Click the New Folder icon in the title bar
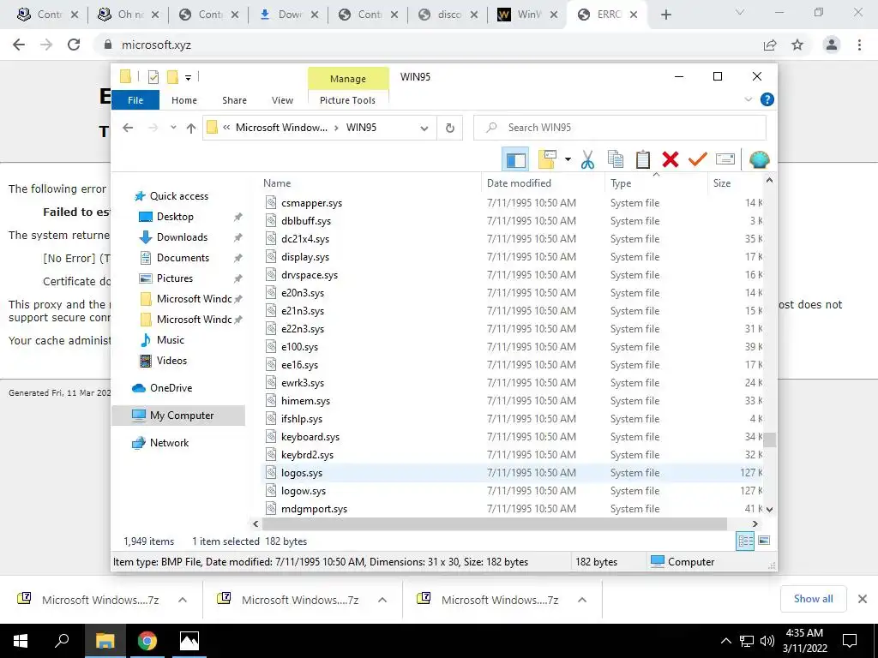Screen dimensions: 878x658 click(172, 77)
